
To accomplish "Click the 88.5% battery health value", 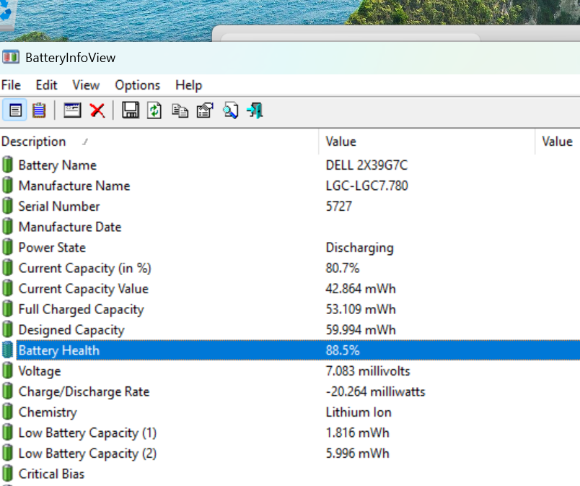I will click(x=343, y=350).
